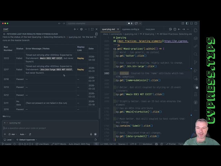This screenshot has height=166, width=221.
Task: Stop the running chat request
Action: 95,134
